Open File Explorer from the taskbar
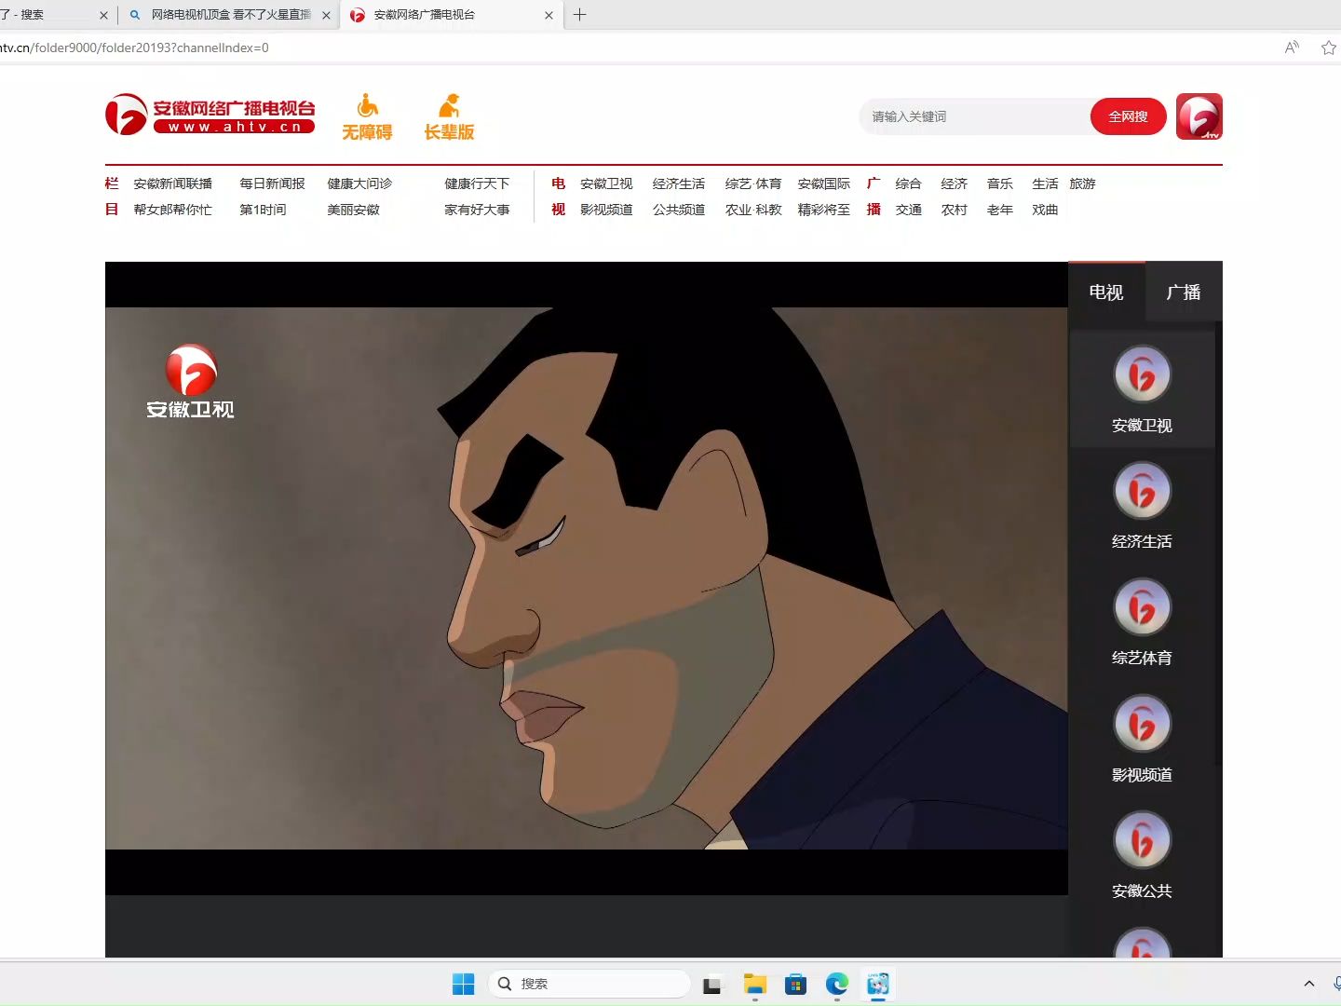The height and width of the screenshot is (1006, 1341). 754,984
